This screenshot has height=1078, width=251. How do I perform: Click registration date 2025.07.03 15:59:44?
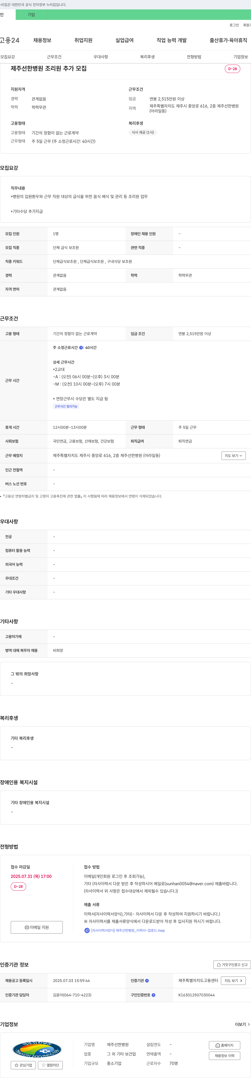coord(71,980)
